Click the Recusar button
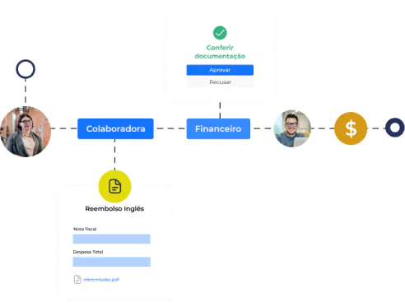 [x=220, y=82]
